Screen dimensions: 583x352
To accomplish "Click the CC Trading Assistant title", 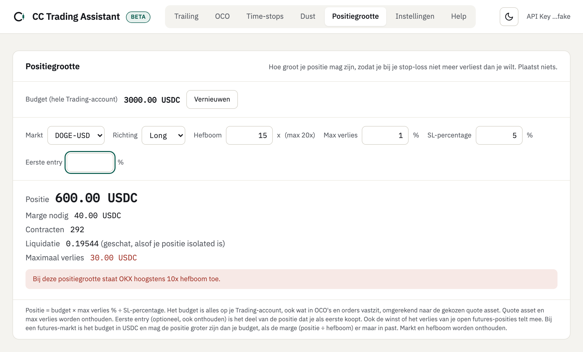I will pos(76,17).
